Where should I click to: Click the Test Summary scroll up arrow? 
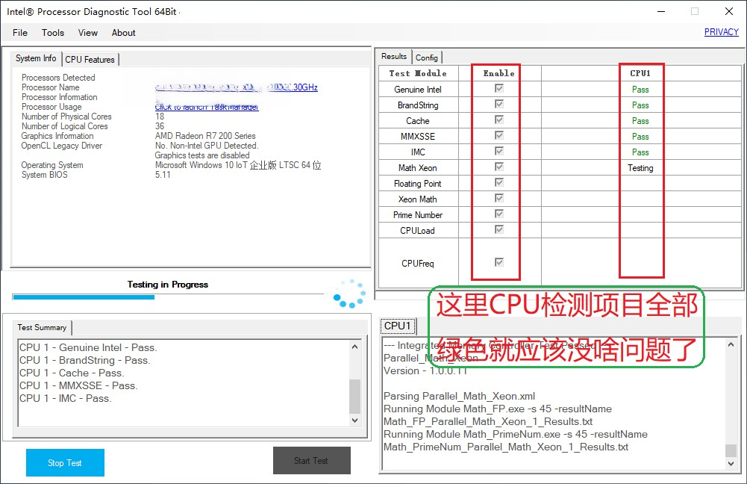[x=354, y=347]
